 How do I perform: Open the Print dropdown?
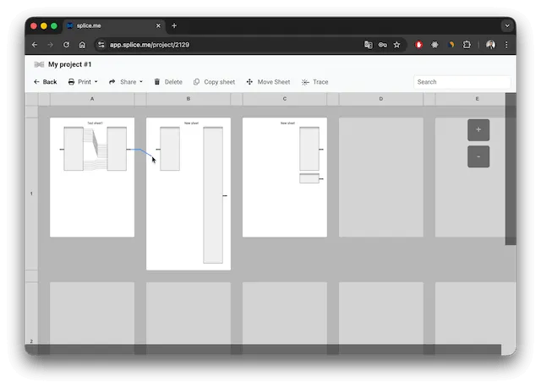pos(83,82)
